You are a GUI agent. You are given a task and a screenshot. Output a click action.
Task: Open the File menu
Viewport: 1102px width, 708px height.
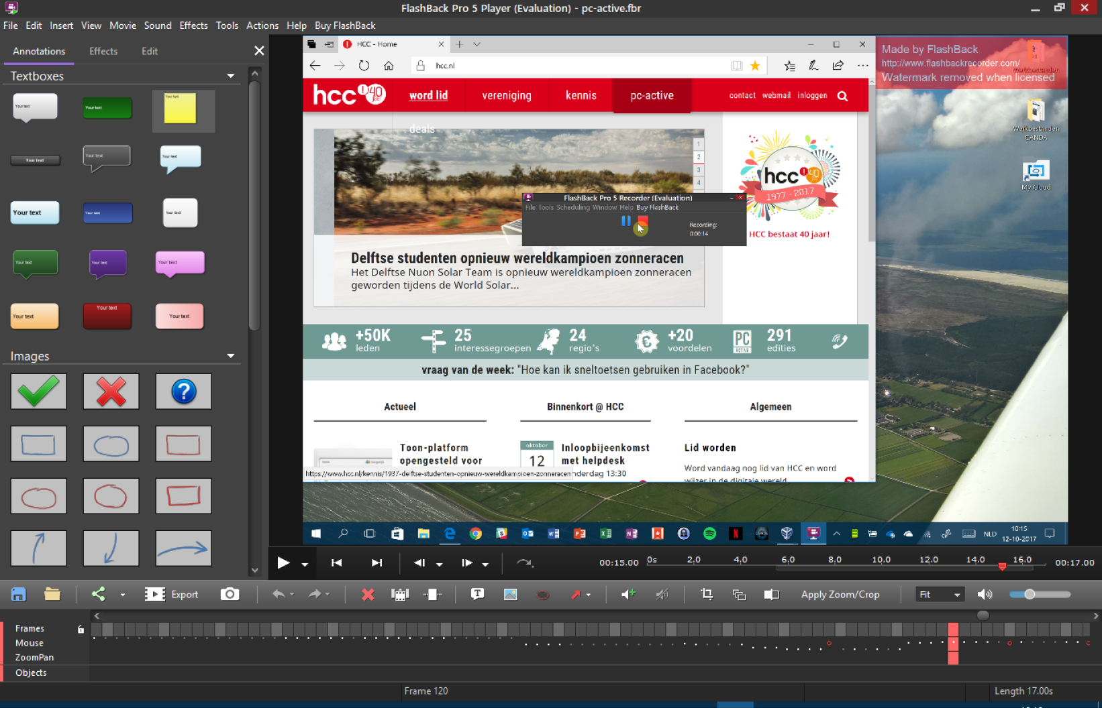point(11,25)
